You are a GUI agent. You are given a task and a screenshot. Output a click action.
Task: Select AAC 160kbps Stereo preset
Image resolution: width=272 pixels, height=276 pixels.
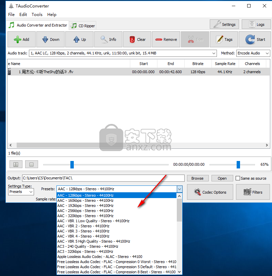tap(116, 200)
